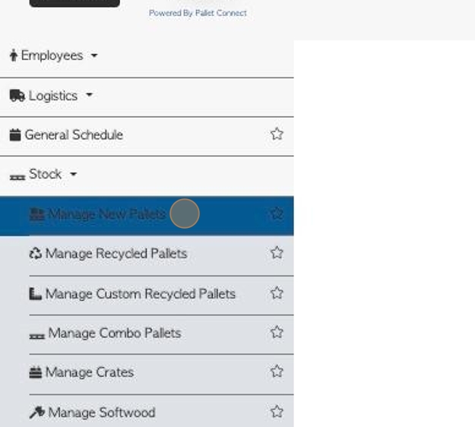Click the recycle icon beside Manage Recycled Pallets

pyautogui.click(x=36, y=254)
